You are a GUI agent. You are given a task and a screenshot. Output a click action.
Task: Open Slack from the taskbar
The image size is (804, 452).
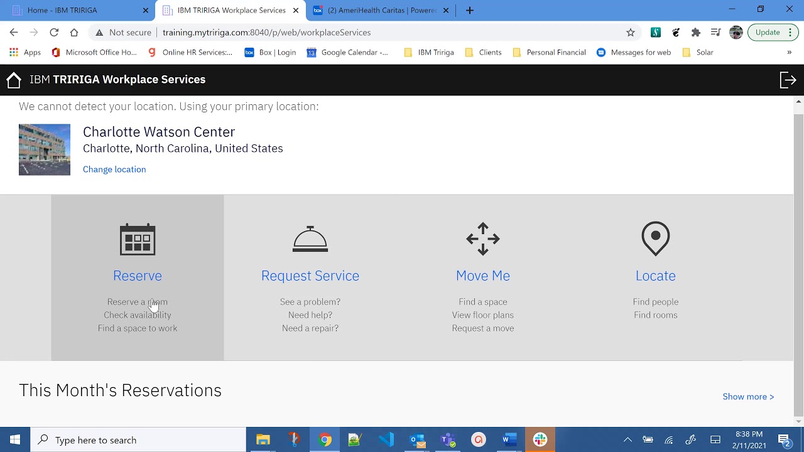tap(540, 440)
